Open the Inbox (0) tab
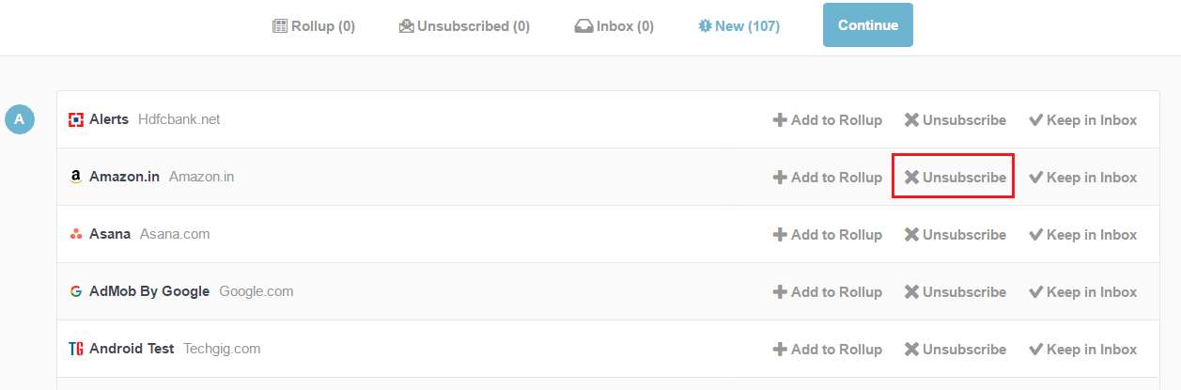Screen dimensions: 1181x390 (614, 26)
